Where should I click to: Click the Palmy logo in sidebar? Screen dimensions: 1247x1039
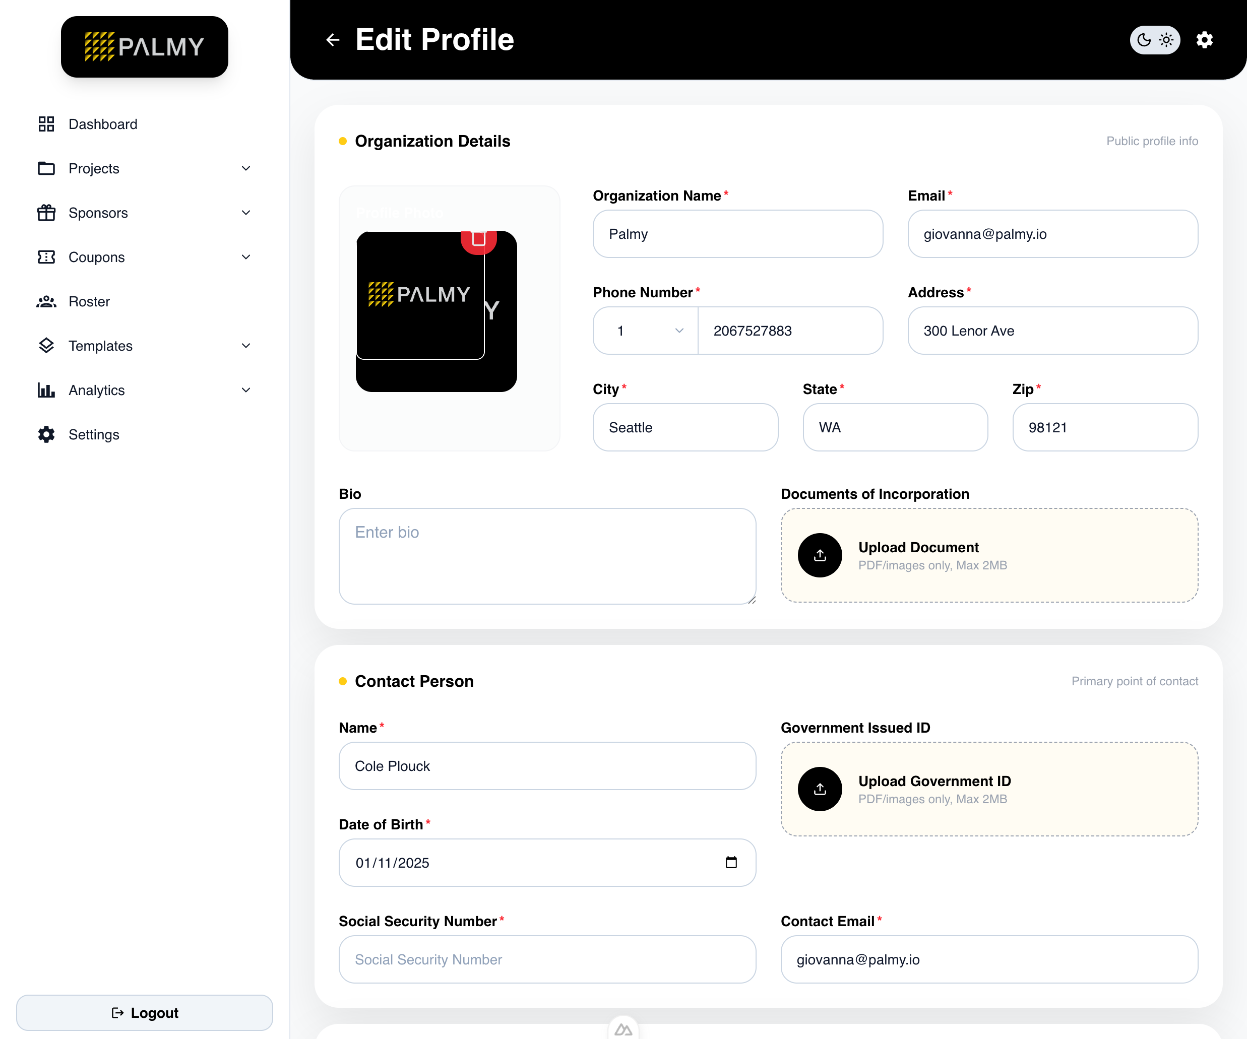tap(144, 47)
